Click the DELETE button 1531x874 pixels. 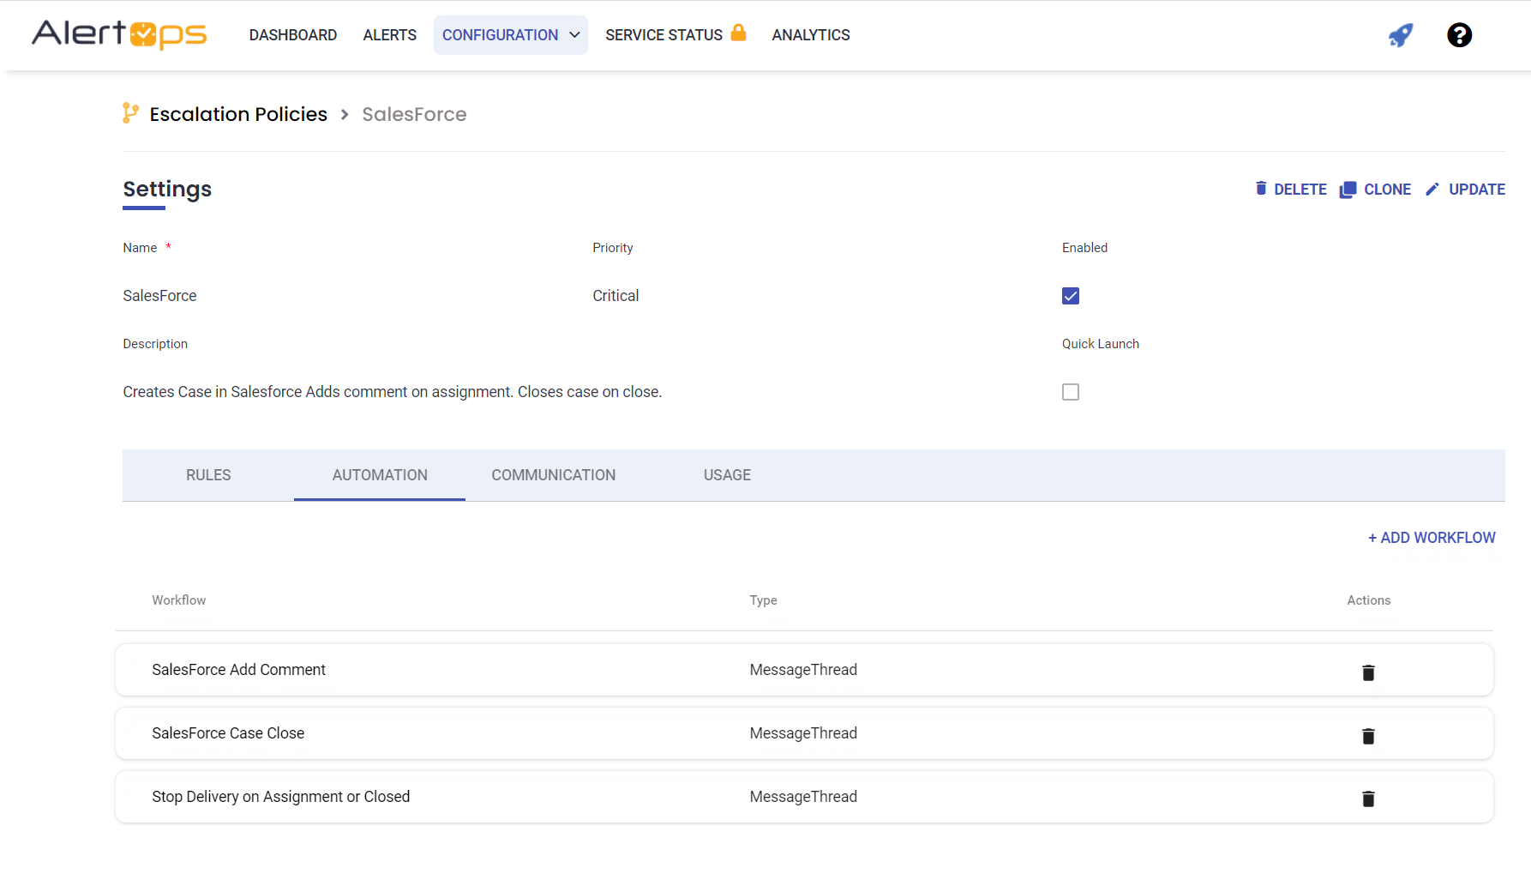pyautogui.click(x=1291, y=190)
